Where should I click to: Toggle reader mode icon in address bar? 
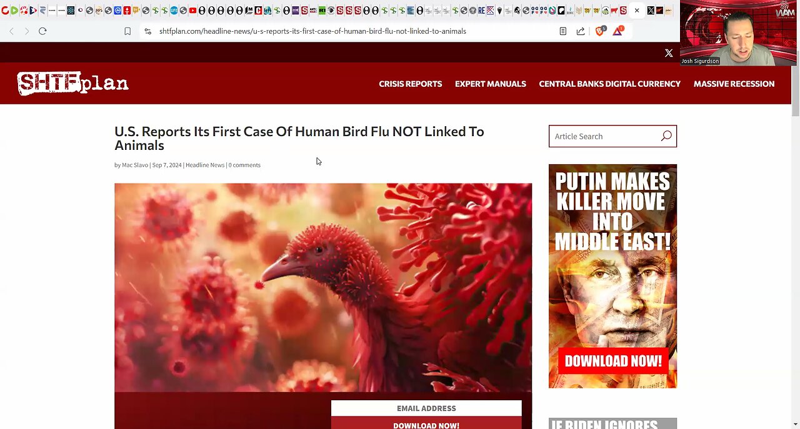coord(563,31)
